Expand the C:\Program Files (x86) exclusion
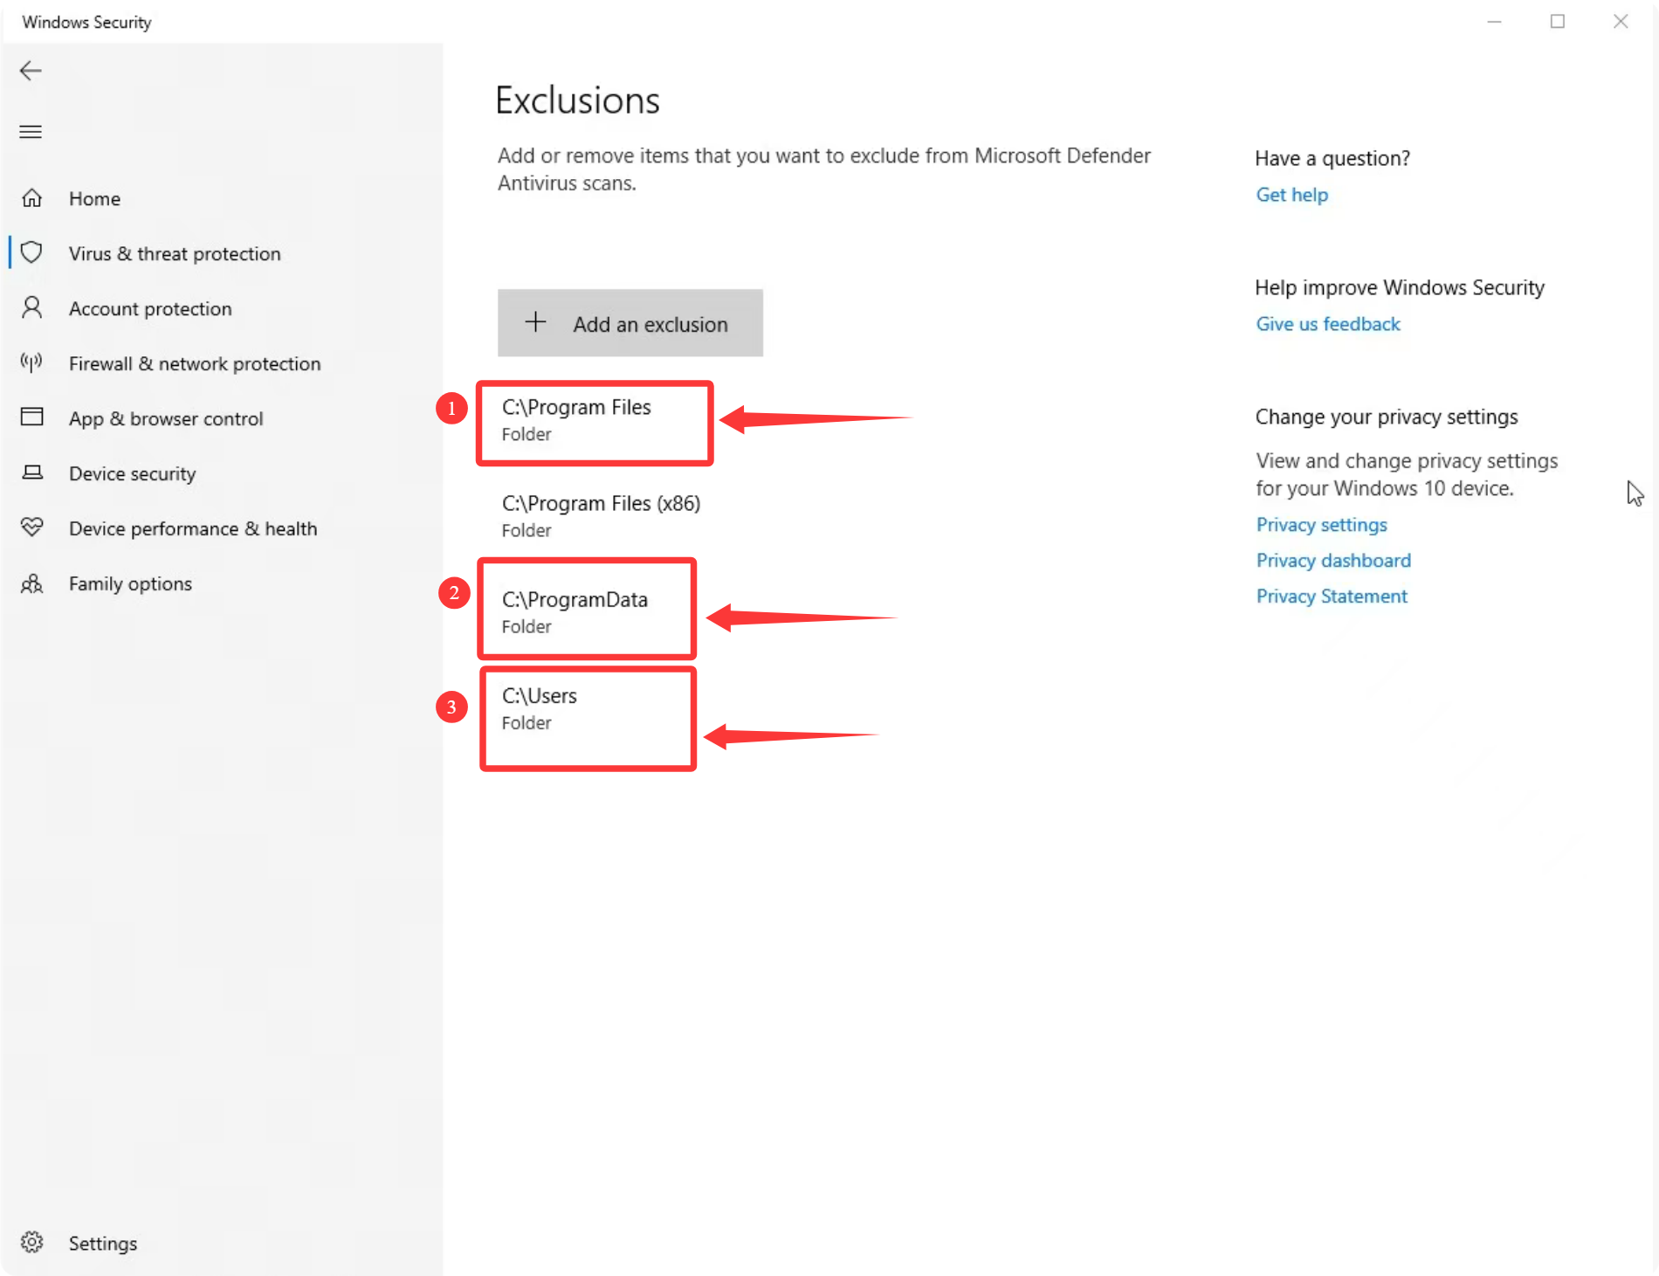Image resolution: width=1659 pixels, height=1276 pixels. pyautogui.click(x=601, y=515)
